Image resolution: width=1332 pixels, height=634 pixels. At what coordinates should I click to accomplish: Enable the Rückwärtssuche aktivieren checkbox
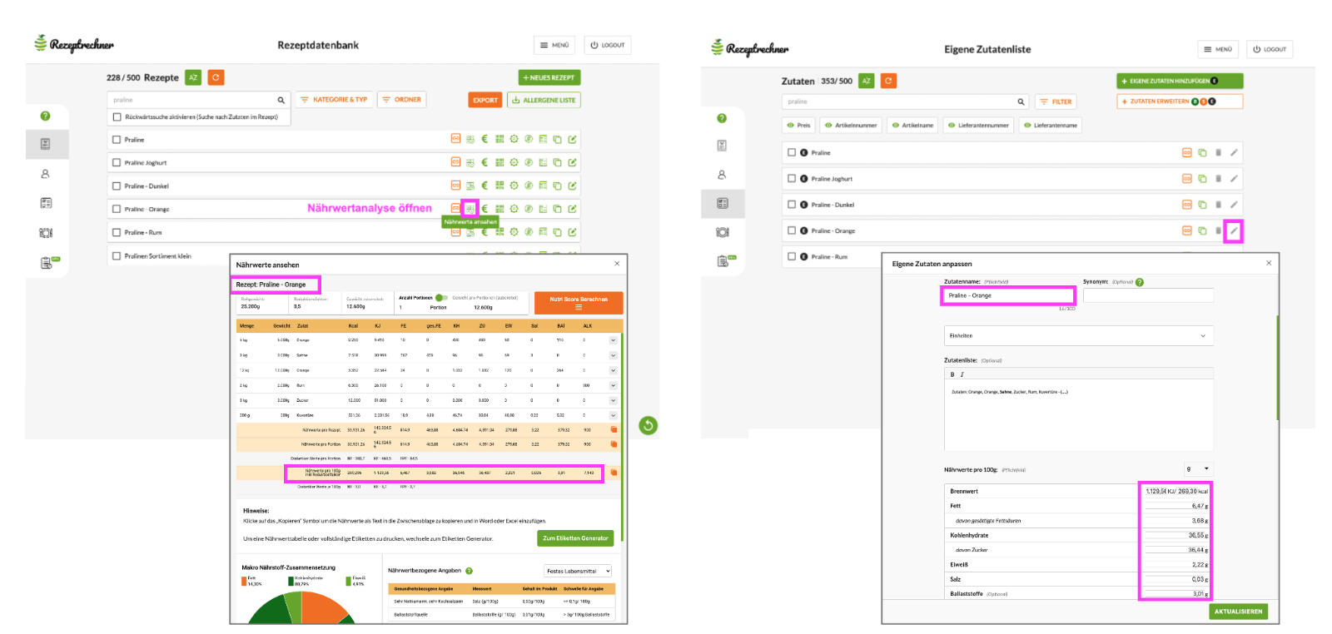(117, 117)
